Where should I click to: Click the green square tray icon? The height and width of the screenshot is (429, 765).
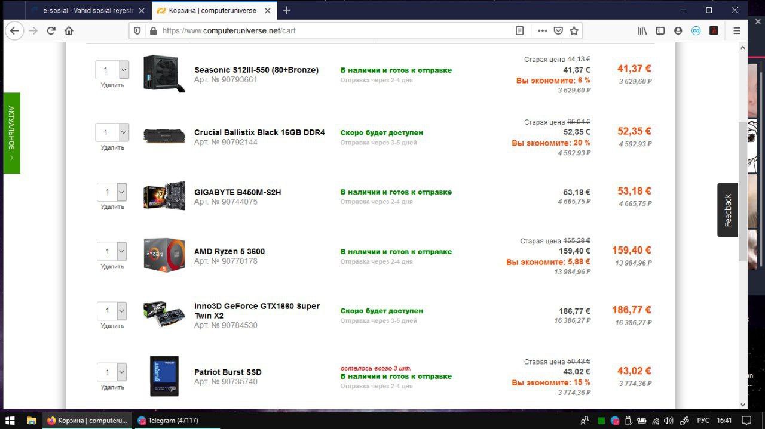click(601, 421)
